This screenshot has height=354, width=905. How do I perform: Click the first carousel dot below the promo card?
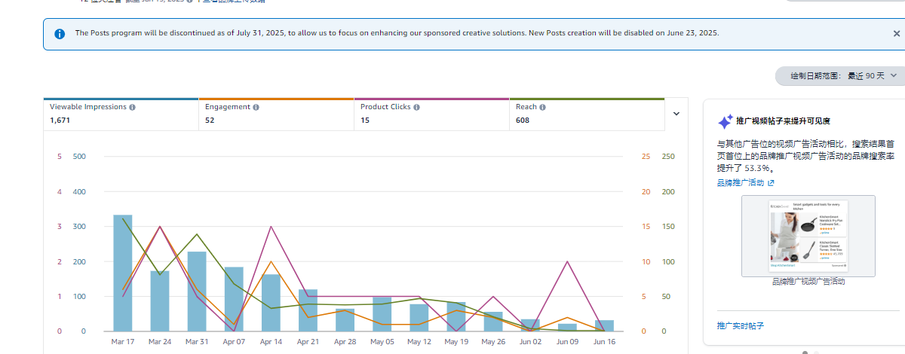805,352
